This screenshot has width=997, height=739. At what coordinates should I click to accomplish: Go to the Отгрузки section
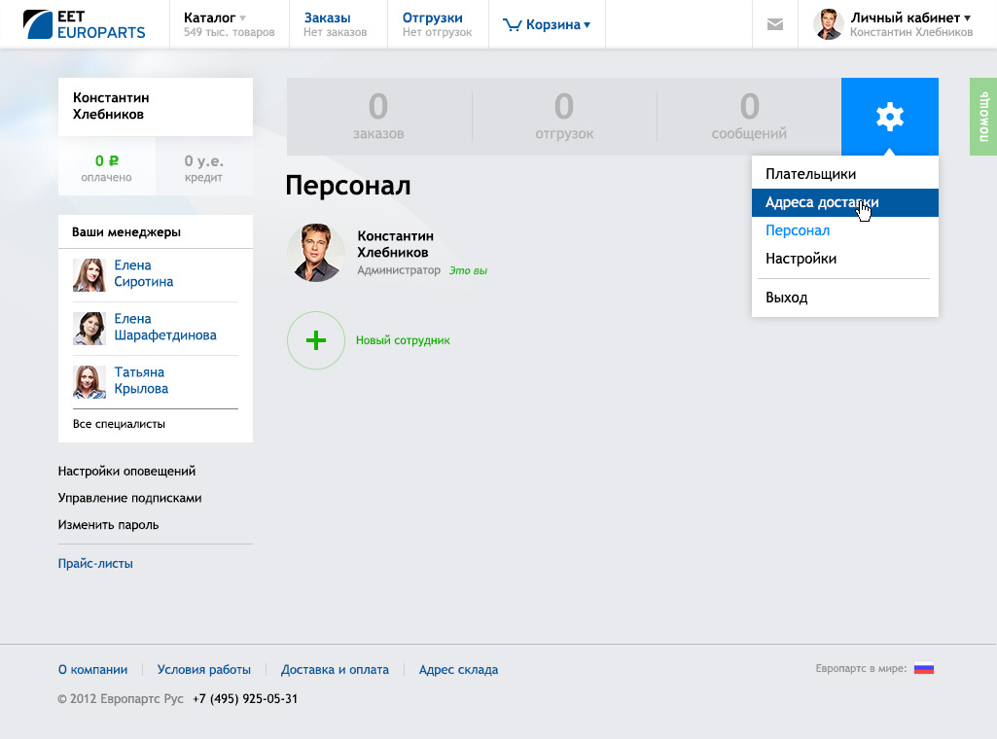432,18
